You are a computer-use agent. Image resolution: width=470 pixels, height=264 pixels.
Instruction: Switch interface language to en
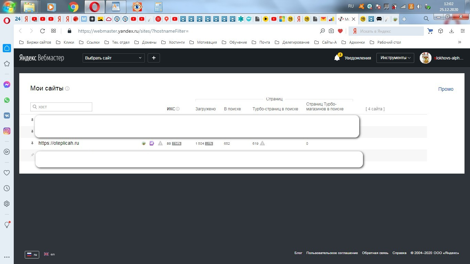50,254
